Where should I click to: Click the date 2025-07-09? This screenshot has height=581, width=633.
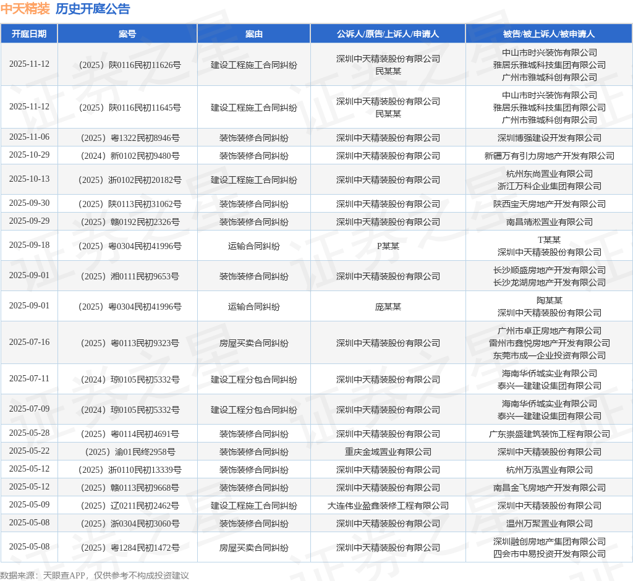tap(29, 409)
